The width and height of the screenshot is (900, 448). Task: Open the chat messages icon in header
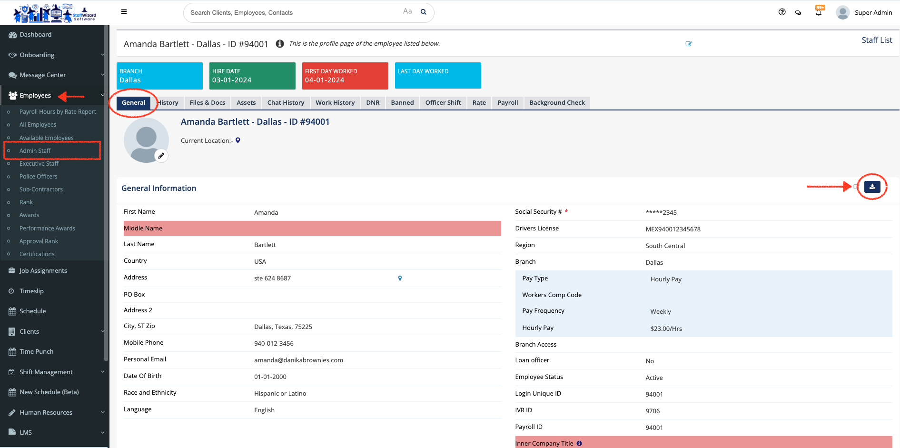[798, 13]
